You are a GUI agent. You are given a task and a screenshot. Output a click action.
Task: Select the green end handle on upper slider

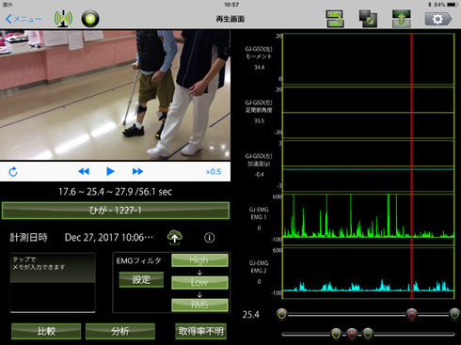[454, 314]
